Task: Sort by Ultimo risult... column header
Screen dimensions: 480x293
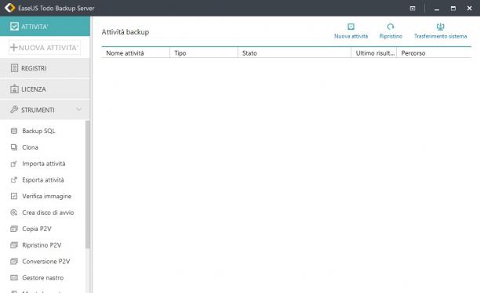Action: pyautogui.click(x=374, y=53)
